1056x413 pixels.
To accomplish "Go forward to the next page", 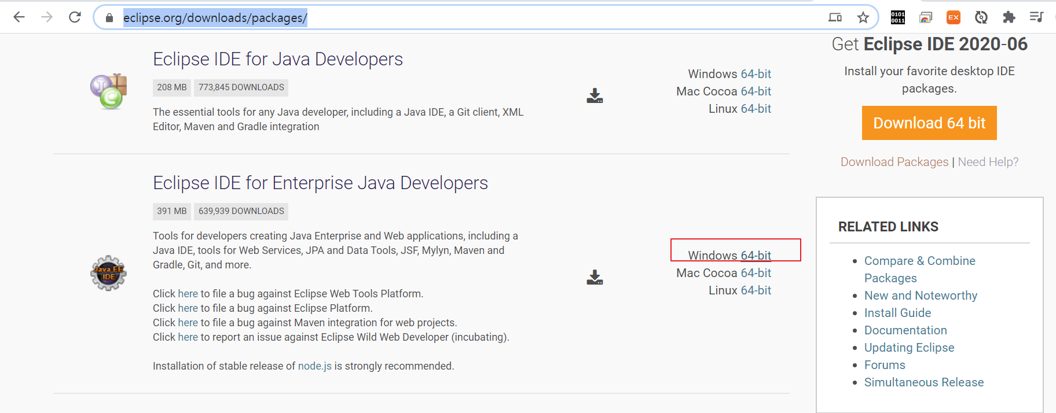I will [x=47, y=17].
